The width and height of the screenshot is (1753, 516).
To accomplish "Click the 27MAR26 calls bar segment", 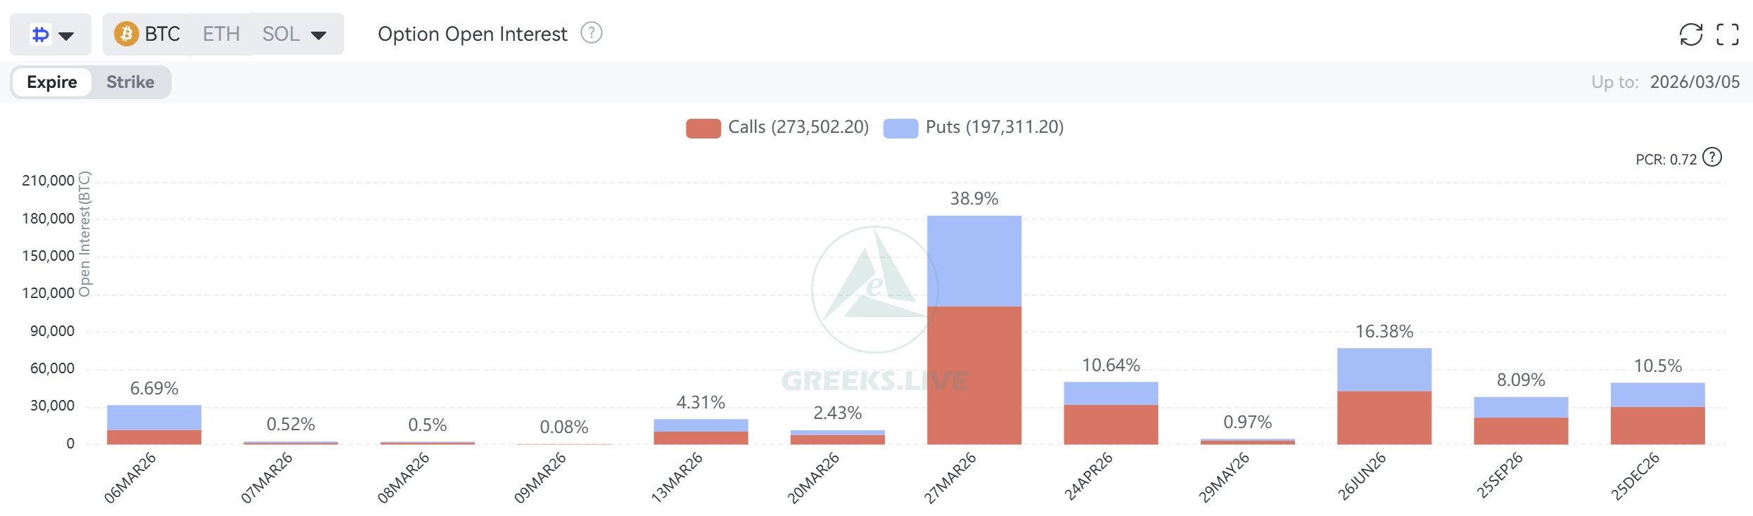I will [974, 375].
